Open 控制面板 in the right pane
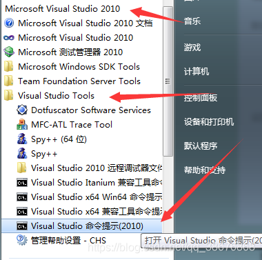262x260 pixels. 201,98
